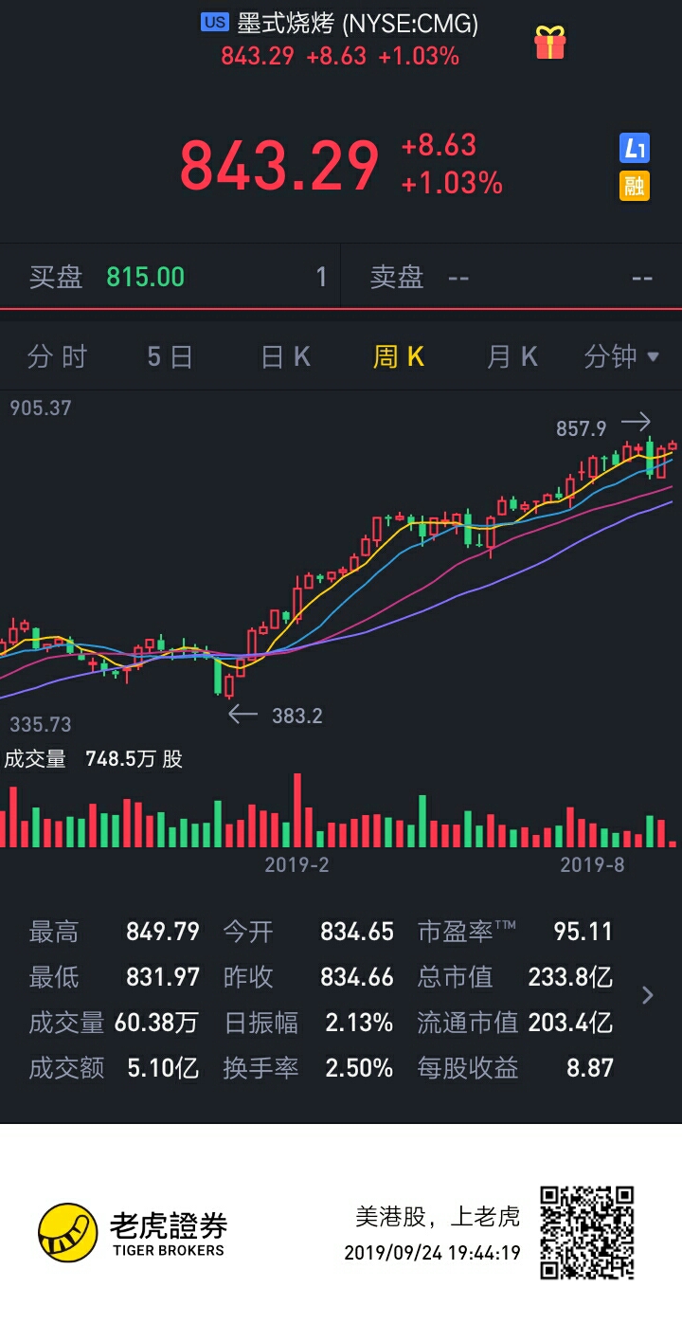Open the 分钟 minute interval dropdown
This screenshot has width=682, height=1342.
click(621, 357)
